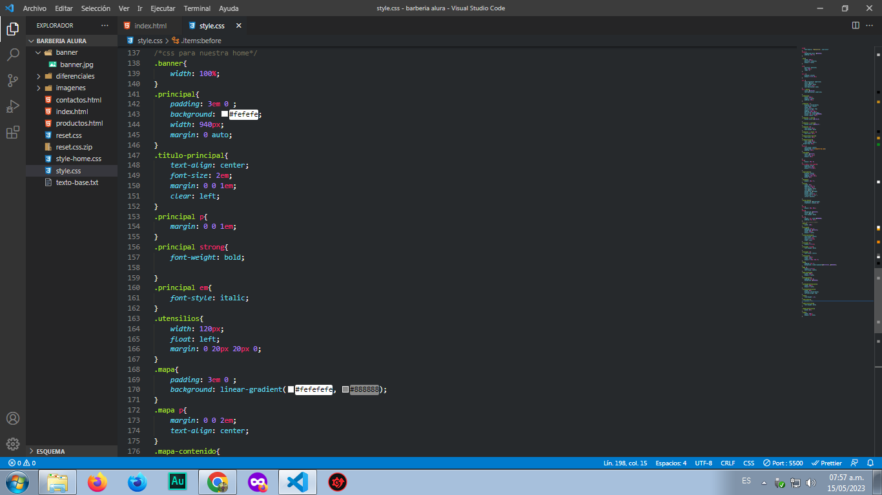Click the #fefefefe gradient color swatch

[x=291, y=389]
